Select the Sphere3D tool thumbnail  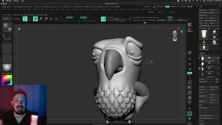[x=214, y=32]
